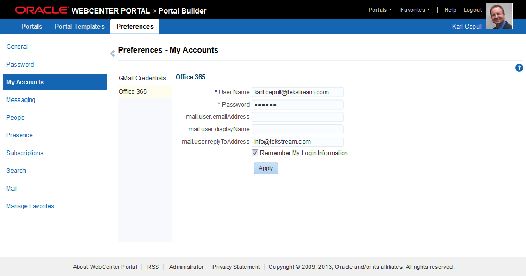The height and width of the screenshot is (276, 526).
Task: Toggle Remember My Login Information checkbox
Action: [255, 153]
